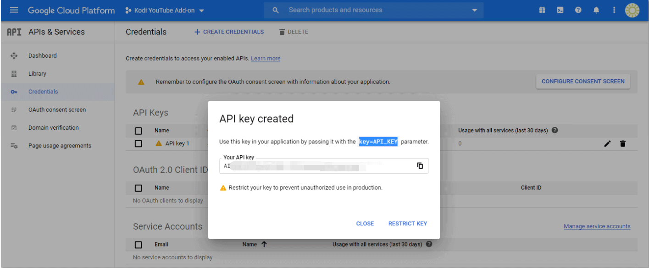Click the Restrict Key button
The image size is (649, 268).
(x=408, y=224)
